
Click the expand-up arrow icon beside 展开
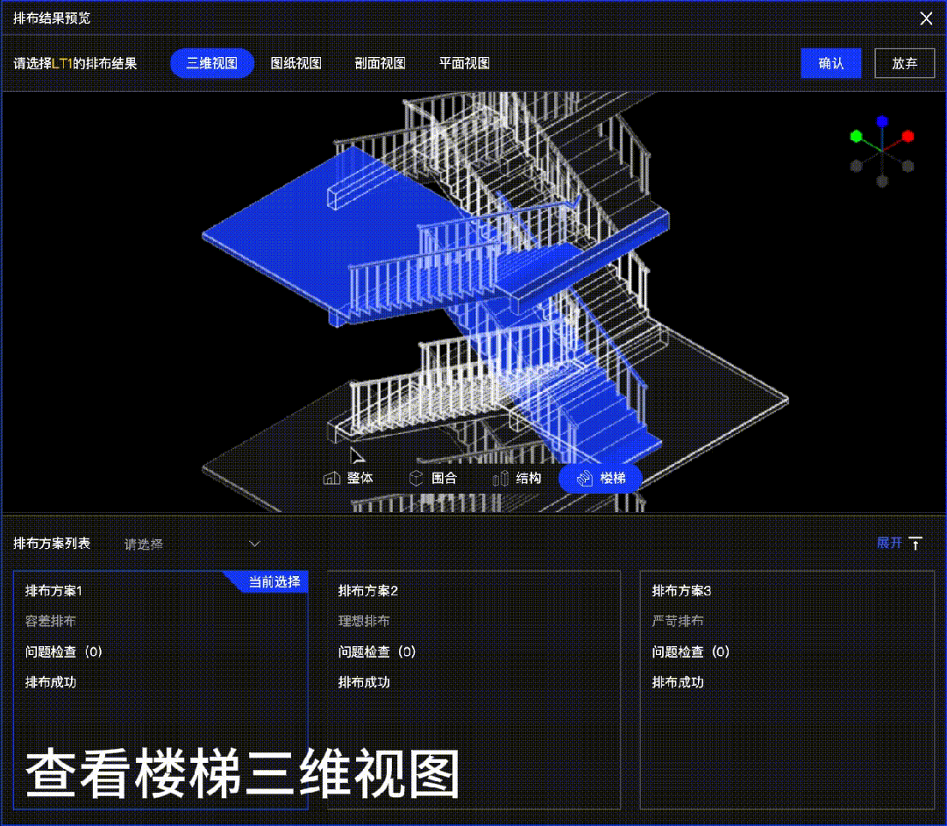pyautogui.click(x=915, y=544)
